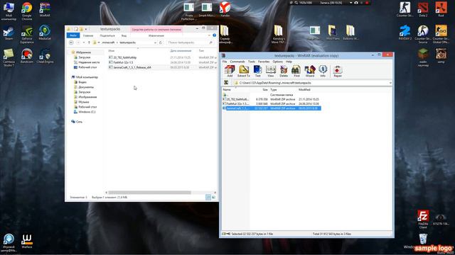Click Главная tab in Explorer ribbon
455x255 pixels.
click(88, 35)
